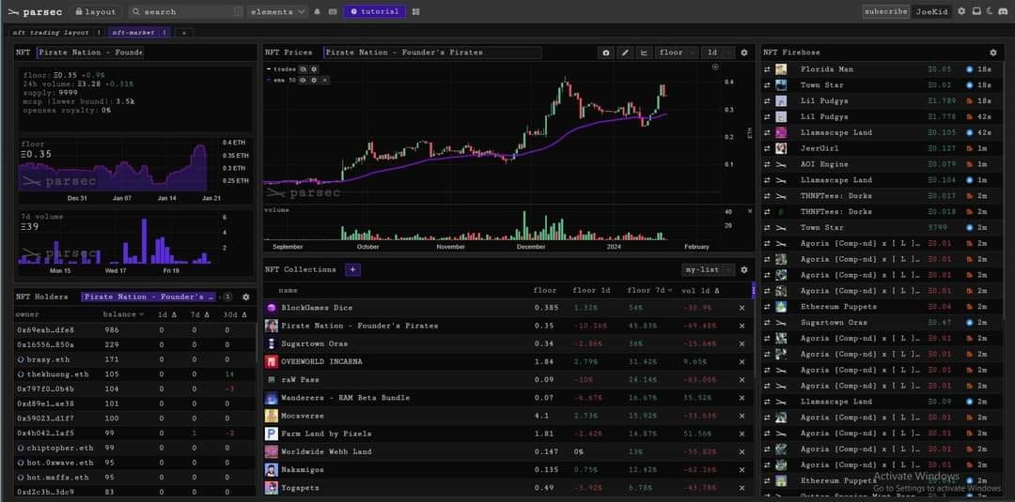Click the 1 badge in NFT Holders header

click(227, 297)
